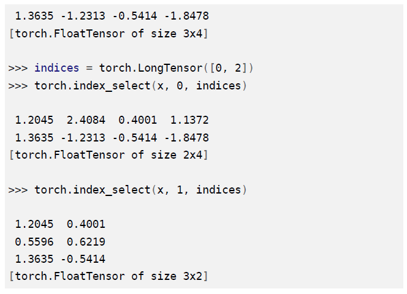The height and width of the screenshot is (294, 407).
Task: Click the value 1.1372 in output
Action: tap(189, 120)
